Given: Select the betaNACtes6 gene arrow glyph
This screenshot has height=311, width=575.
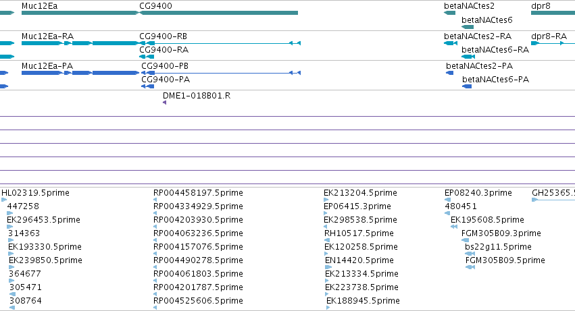Looking at the screenshot, I should pyautogui.click(x=468, y=27).
